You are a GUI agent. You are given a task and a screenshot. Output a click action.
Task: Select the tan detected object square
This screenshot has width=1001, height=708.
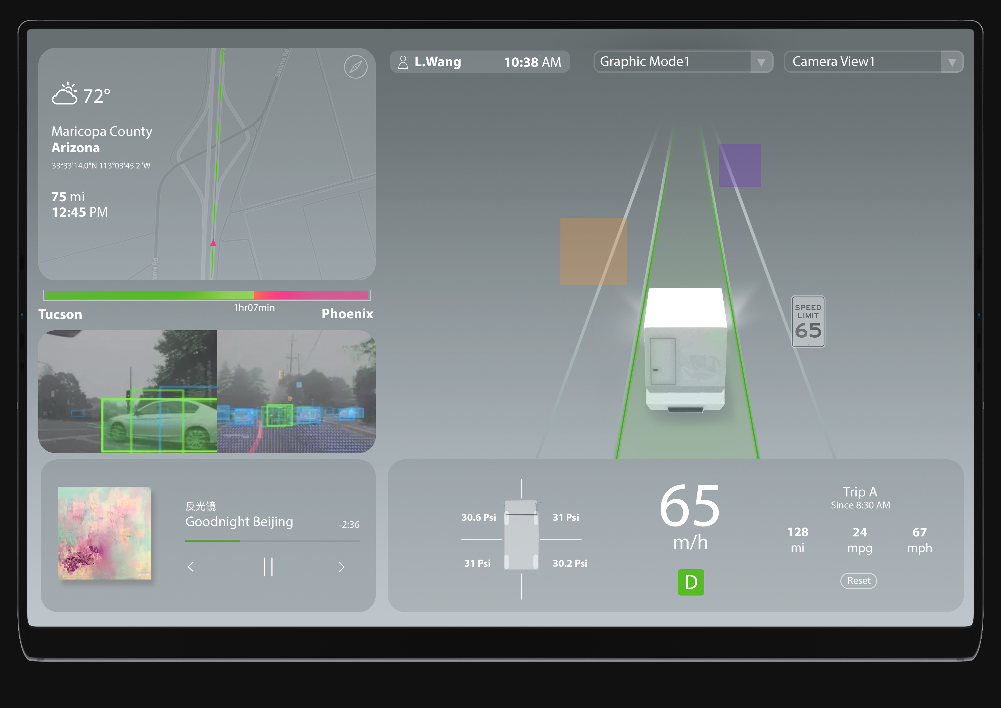tap(593, 251)
